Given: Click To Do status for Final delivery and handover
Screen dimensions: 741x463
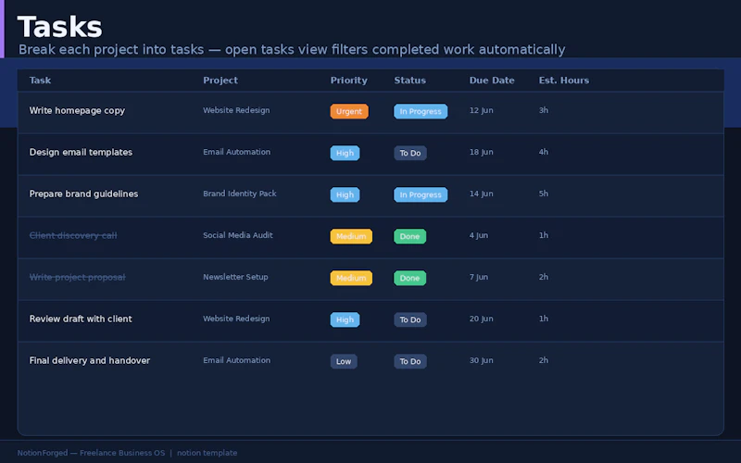Looking at the screenshot, I should point(410,361).
